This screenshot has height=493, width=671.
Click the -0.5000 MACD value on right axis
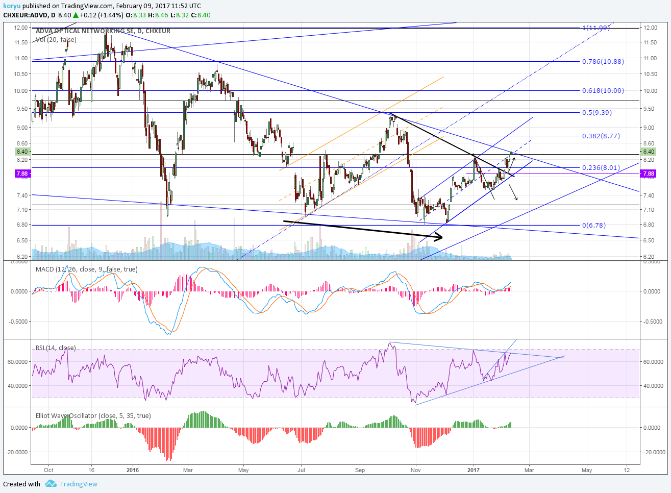coord(653,322)
